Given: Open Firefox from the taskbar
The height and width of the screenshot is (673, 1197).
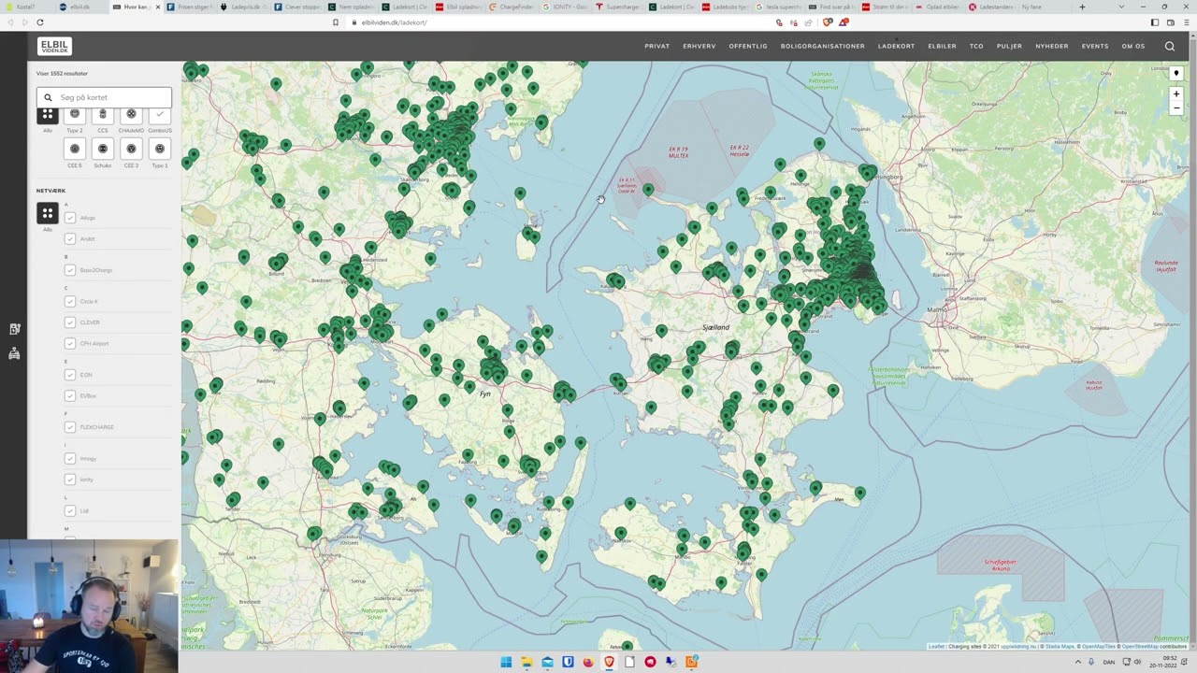Looking at the screenshot, I should [x=588, y=662].
